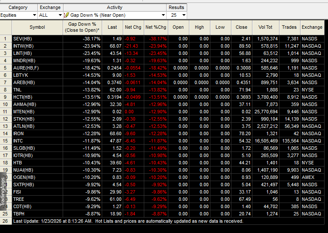This screenshot has height=233, width=328.
Task: Click row number 15 header
Action: point(6,141)
